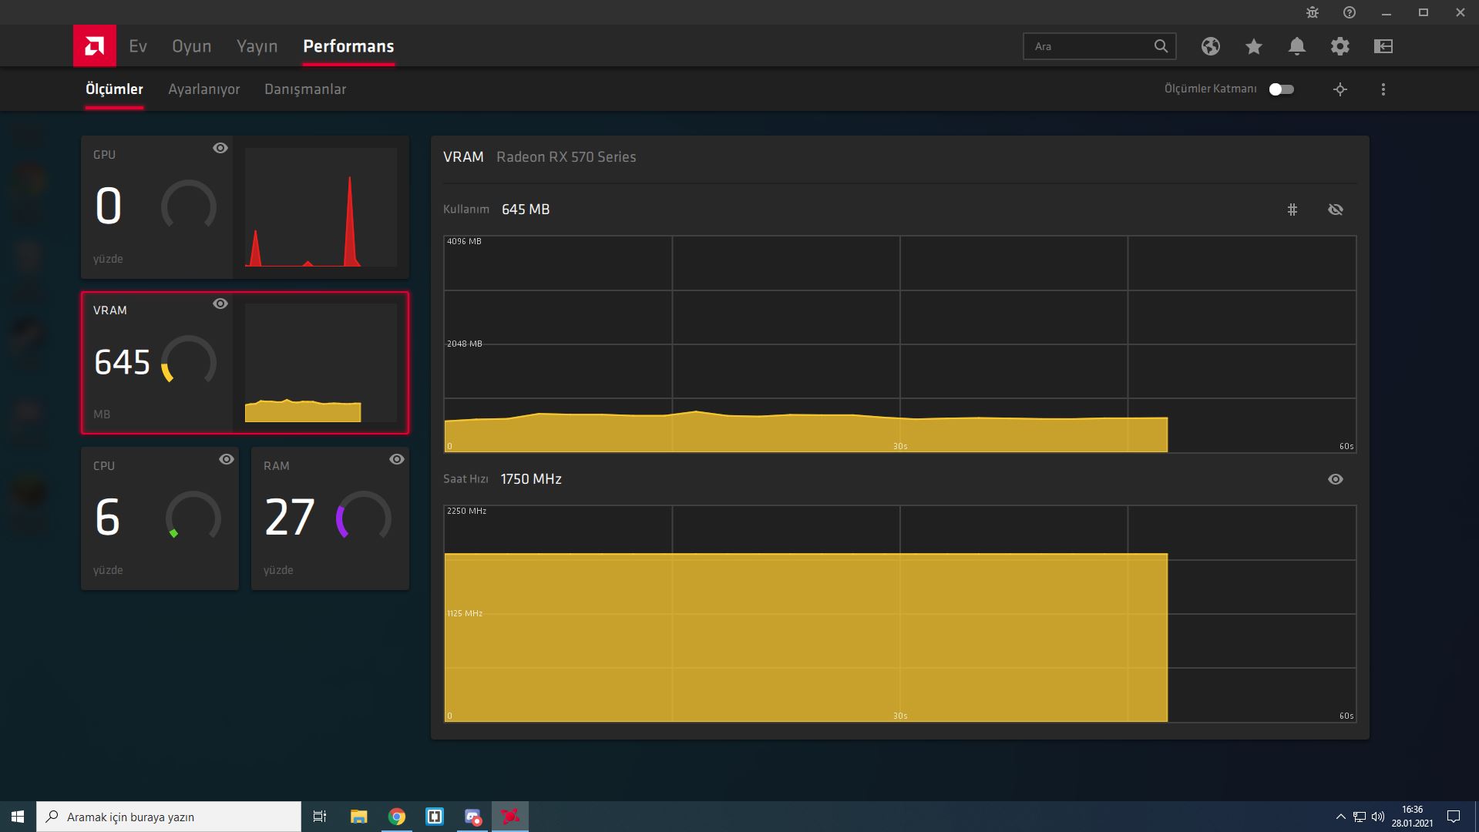This screenshot has width=1479, height=832.
Task: Click the grid hash icon beside VRAM usage
Action: (1292, 210)
